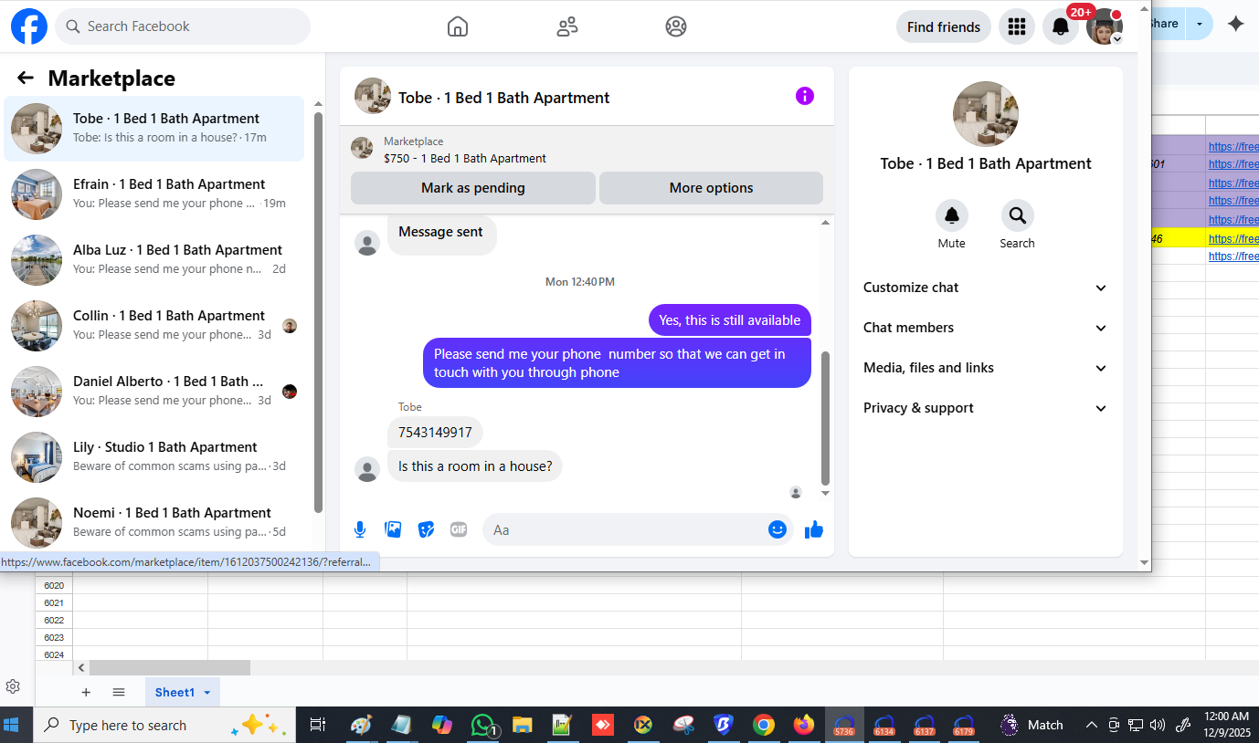Viewport: 1259px width, 743px height.
Task: Go back using the Marketplace arrow
Action: (x=26, y=78)
